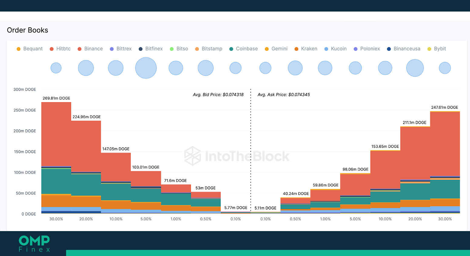
Task: Click the red Binance segment of 247.61m bar
Action: [x=445, y=144]
